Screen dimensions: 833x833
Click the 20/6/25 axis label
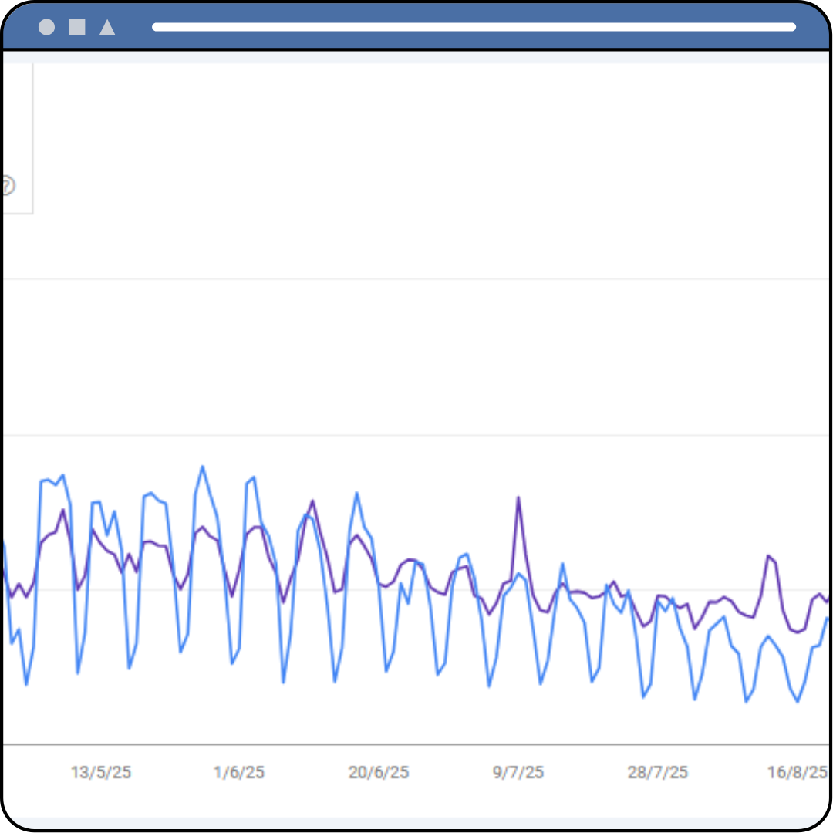379,772
